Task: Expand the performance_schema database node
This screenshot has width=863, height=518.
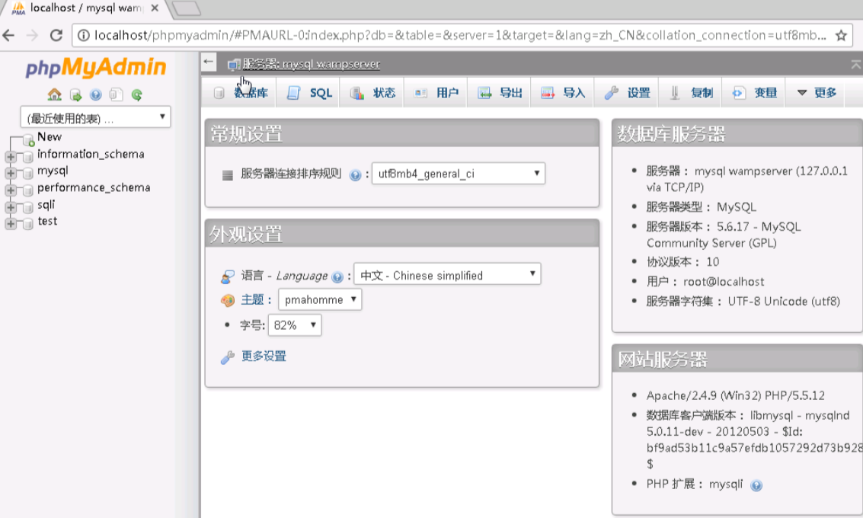Action: [x=11, y=190]
